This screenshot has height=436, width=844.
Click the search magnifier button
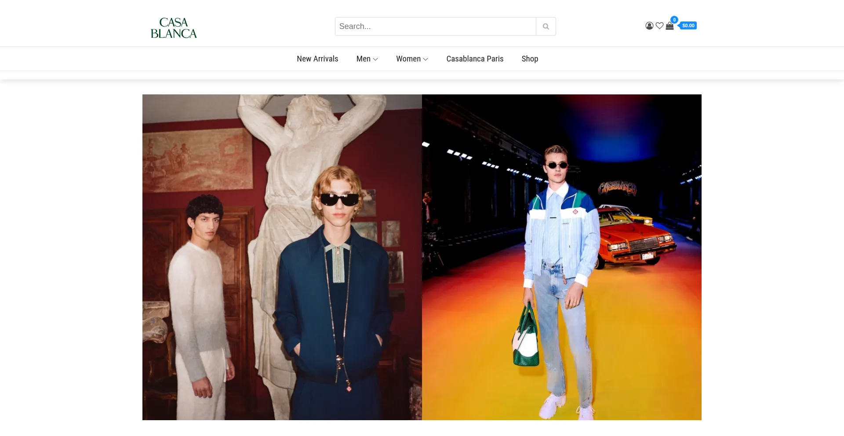[546, 26]
